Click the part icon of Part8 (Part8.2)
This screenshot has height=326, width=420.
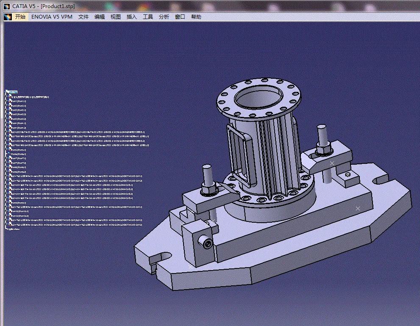pos(10,171)
